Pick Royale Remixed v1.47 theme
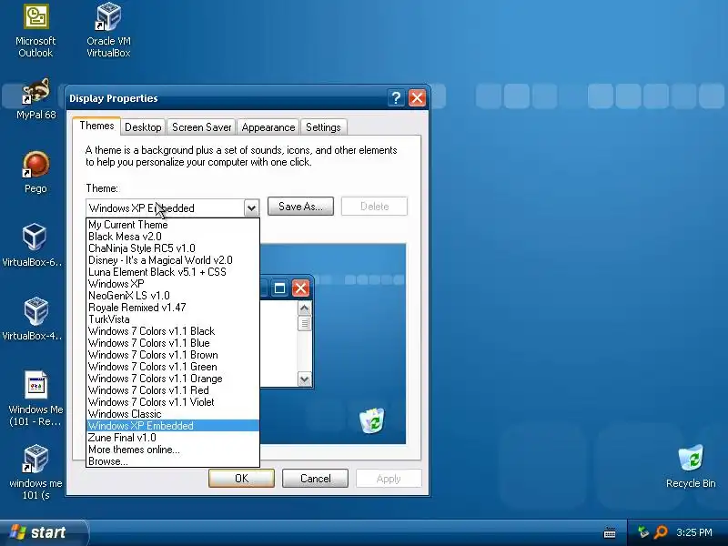 pyautogui.click(x=173, y=308)
